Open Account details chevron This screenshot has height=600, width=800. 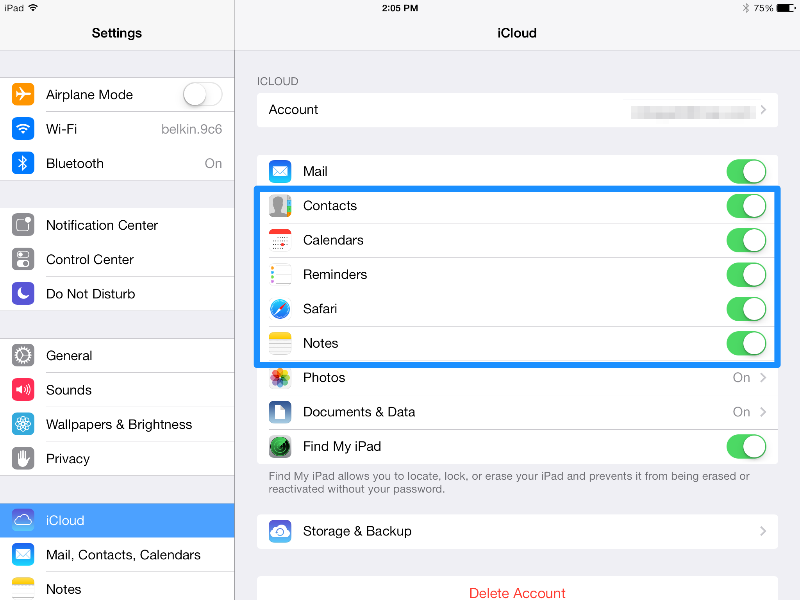point(763,110)
